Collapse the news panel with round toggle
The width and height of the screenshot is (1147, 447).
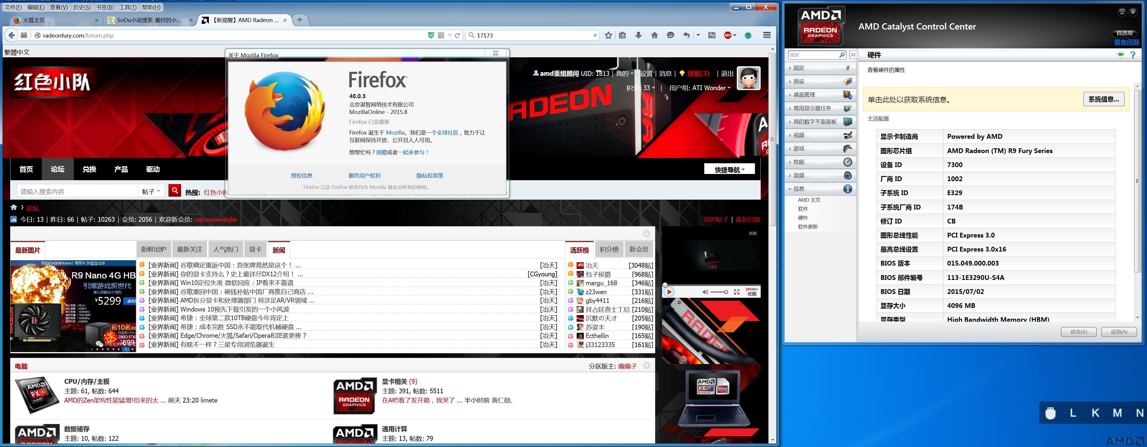[x=647, y=234]
